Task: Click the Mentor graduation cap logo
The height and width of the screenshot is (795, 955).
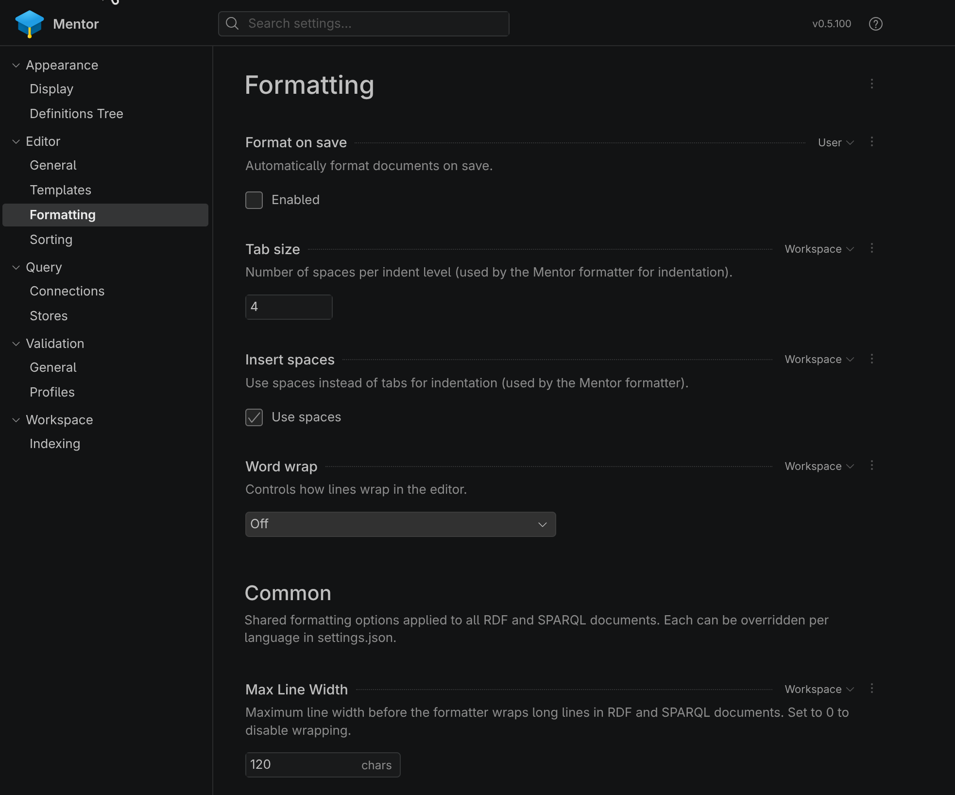Action: coord(29,24)
